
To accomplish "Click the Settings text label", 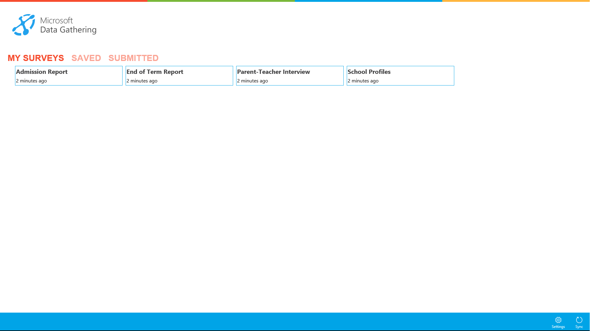I will click(x=558, y=327).
